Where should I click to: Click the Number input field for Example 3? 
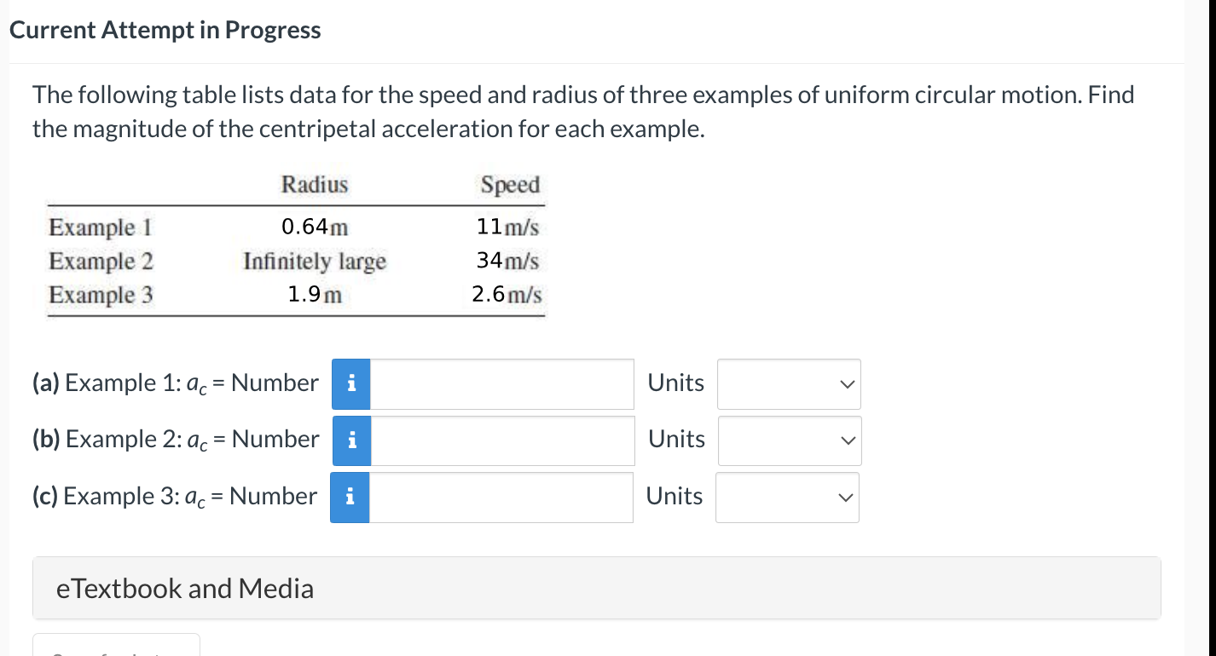501,497
